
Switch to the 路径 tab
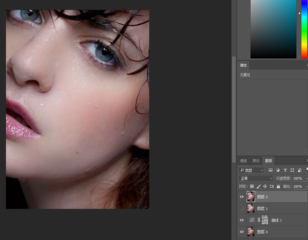click(x=256, y=161)
